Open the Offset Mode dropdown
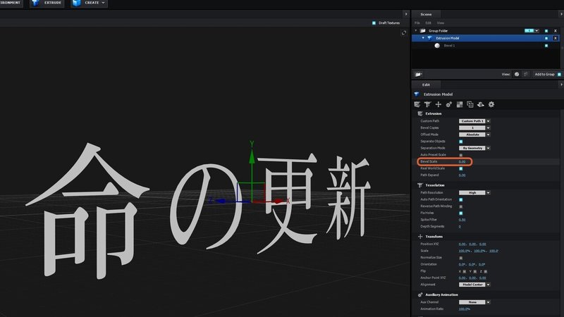Image resolution: width=564 pixels, height=317 pixels. 474,135
